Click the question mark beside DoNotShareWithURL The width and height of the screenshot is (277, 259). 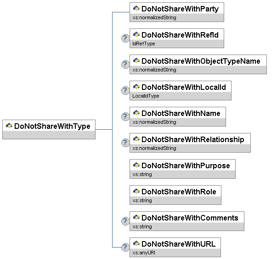pos(125,247)
